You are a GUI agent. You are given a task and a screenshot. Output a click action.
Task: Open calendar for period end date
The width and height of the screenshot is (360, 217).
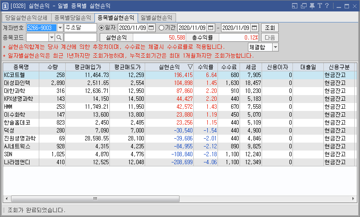(254, 28)
